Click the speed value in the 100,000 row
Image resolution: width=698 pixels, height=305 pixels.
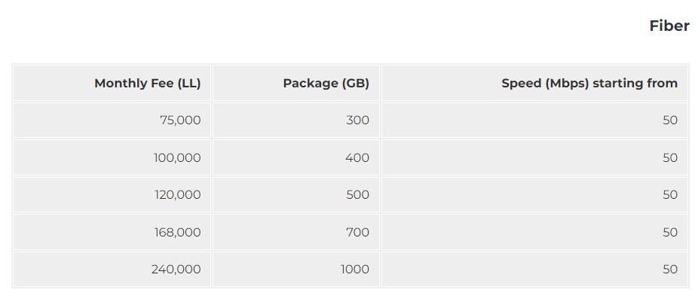coord(670,158)
